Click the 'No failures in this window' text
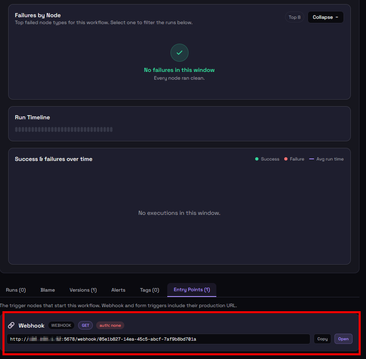This screenshot has width=366, height=359. point(179,70)
